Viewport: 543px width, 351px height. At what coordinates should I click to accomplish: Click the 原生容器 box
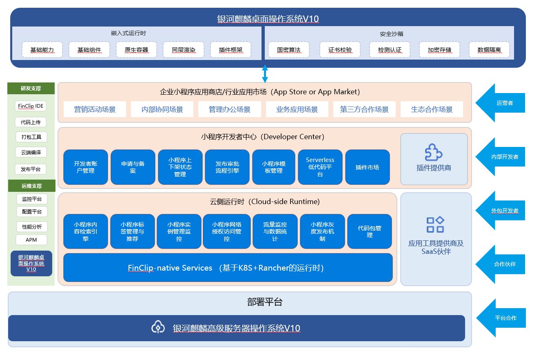click(x=136, y=50)
